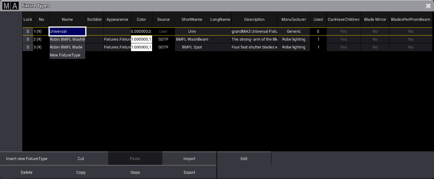Select the Manufacturer column header
The image size is (434, 179).
pos(294,20)
